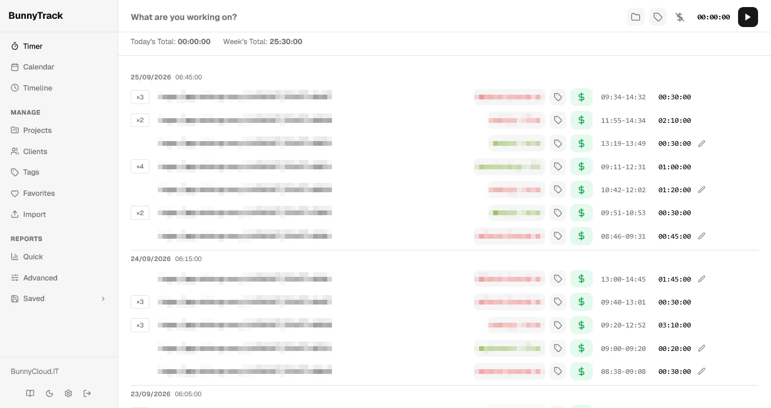Open documentation book icon in sidebar footer
The height and width of the screenshot is (408, 771).
[x=30, y=393]
